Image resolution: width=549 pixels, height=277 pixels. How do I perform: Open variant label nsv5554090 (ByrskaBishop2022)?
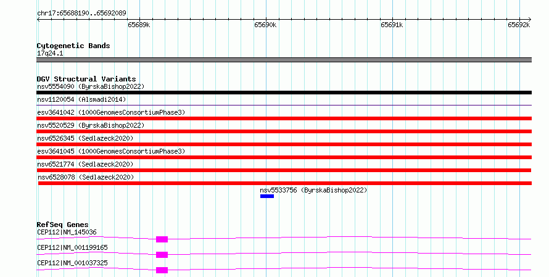coord(91,86)
